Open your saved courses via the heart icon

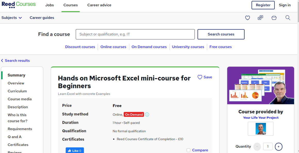[x=247, y=18]
